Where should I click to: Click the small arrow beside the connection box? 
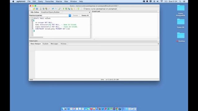[x=119, y=9]
